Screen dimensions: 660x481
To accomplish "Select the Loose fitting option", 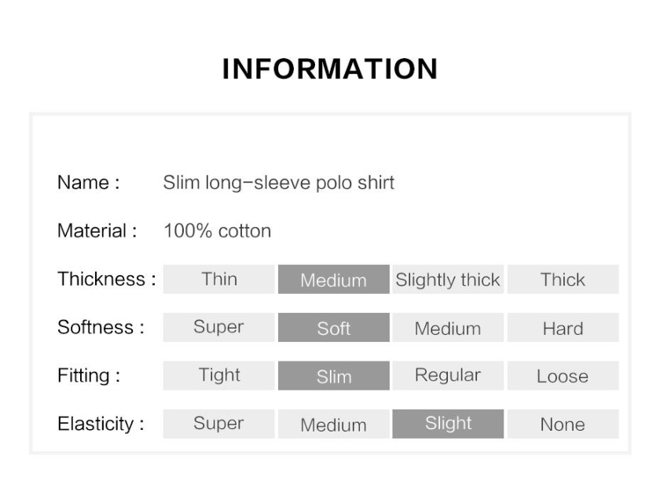I will point(563,375).
